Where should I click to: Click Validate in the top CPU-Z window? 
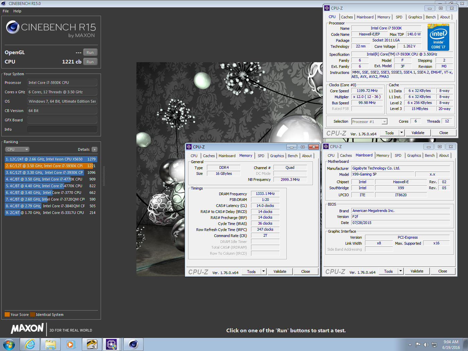click(418, 133)
